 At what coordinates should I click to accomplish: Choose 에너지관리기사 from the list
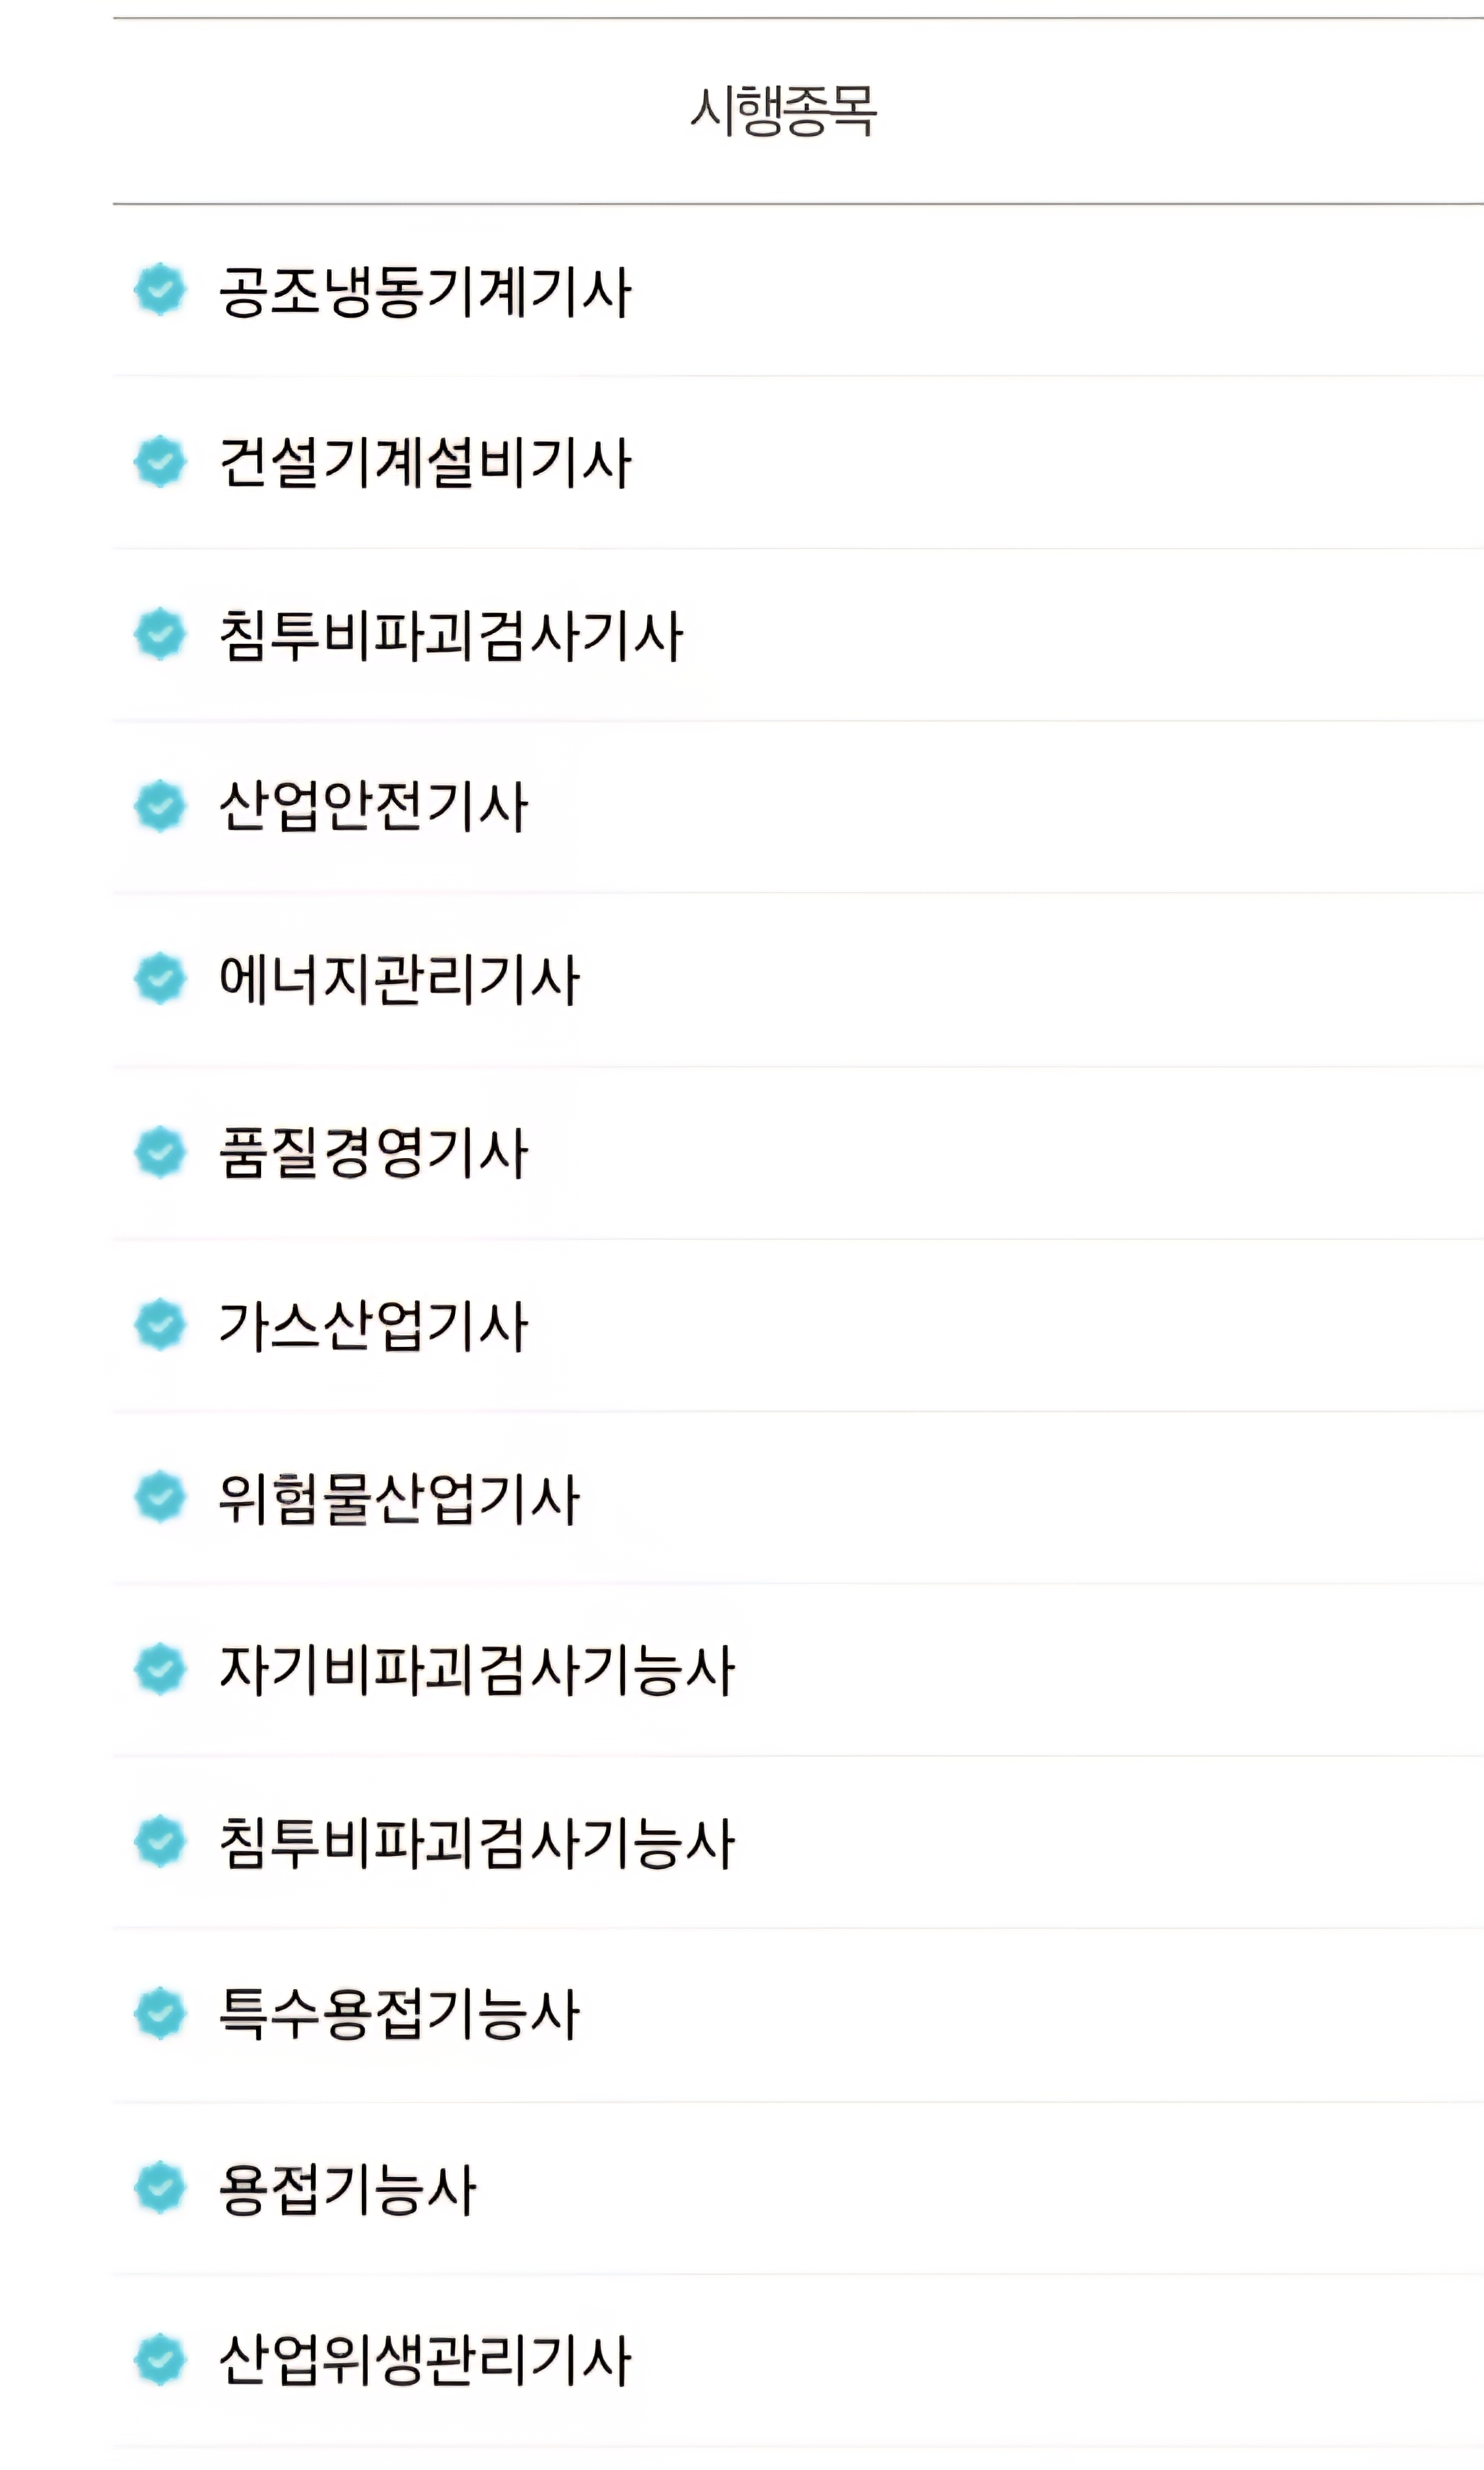[x=399, y=980]
